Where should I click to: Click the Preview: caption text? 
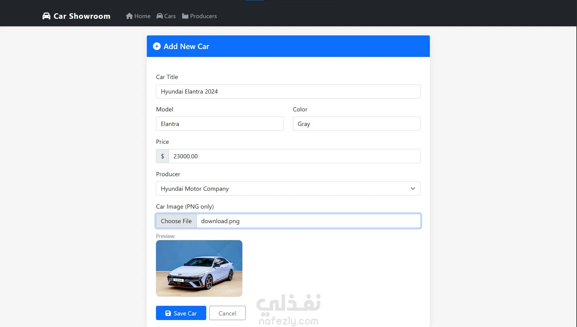coord(166,236)
